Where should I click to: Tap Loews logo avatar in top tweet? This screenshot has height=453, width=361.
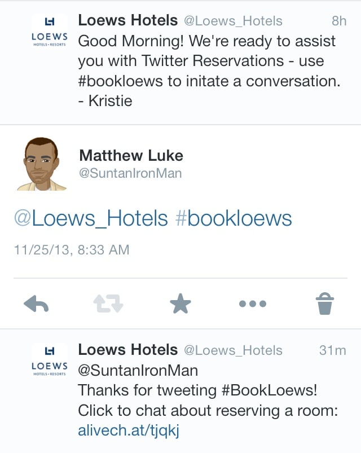click(49, 31)
